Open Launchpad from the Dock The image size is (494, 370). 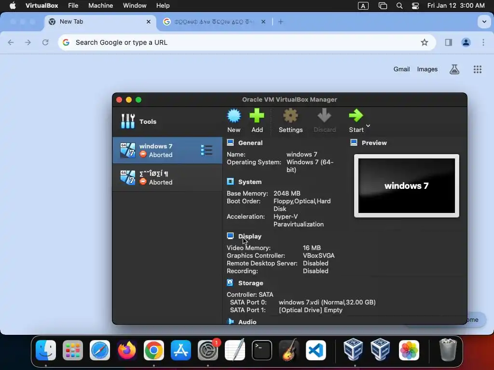tap(73, 350)
